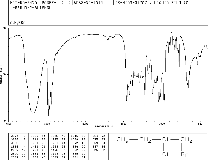
Task: Click peak value 1253 in table
Action: [x=54, y=143]
